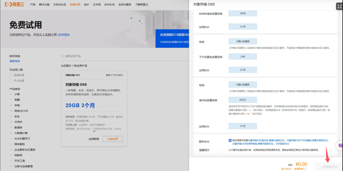
Task: Select 中国大陆通用 region above 下行流量包
Action: click(243, 42)
